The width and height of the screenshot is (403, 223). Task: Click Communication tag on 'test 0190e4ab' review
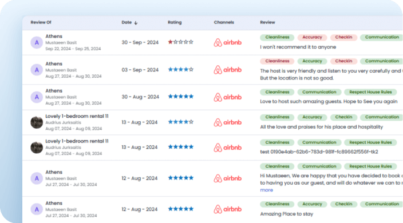pos(319,142)
